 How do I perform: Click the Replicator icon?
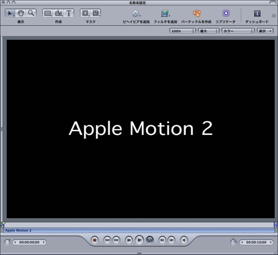coord(226,13)
